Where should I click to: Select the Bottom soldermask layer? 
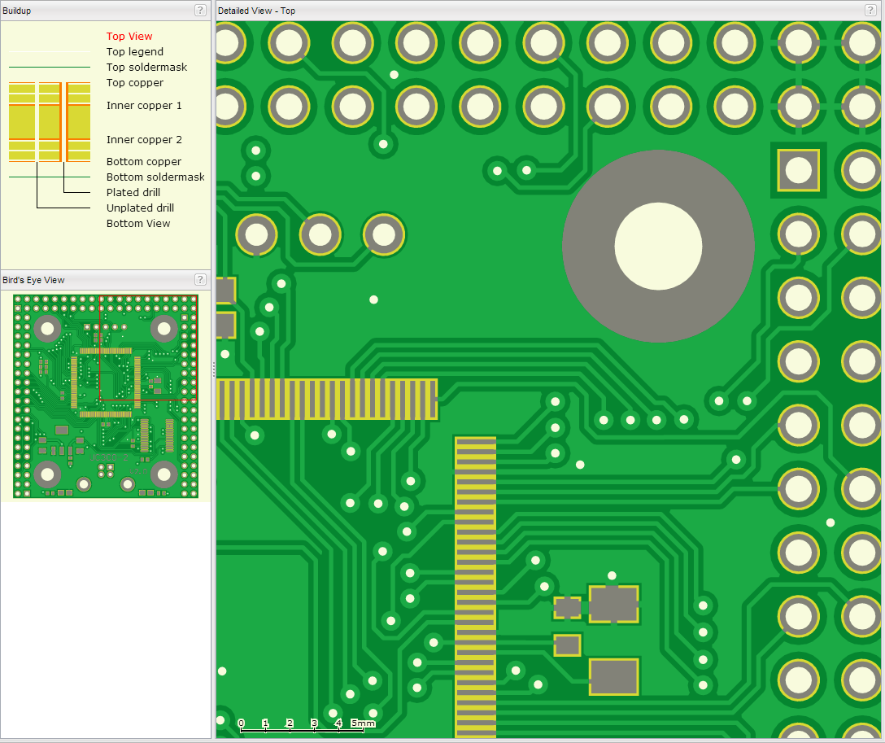155,177
